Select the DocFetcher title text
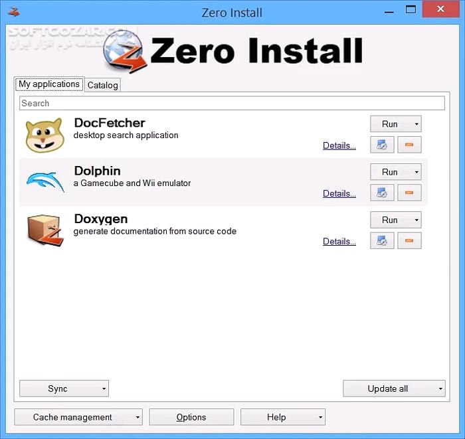 [x=110, y=123]
